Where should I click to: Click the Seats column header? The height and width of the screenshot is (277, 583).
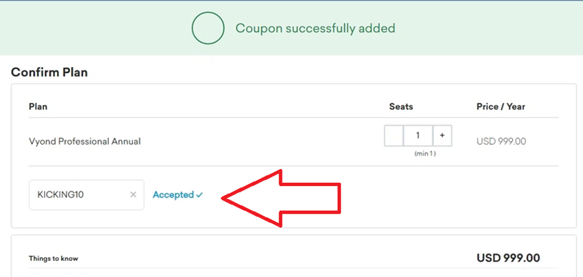click(401, 107)
